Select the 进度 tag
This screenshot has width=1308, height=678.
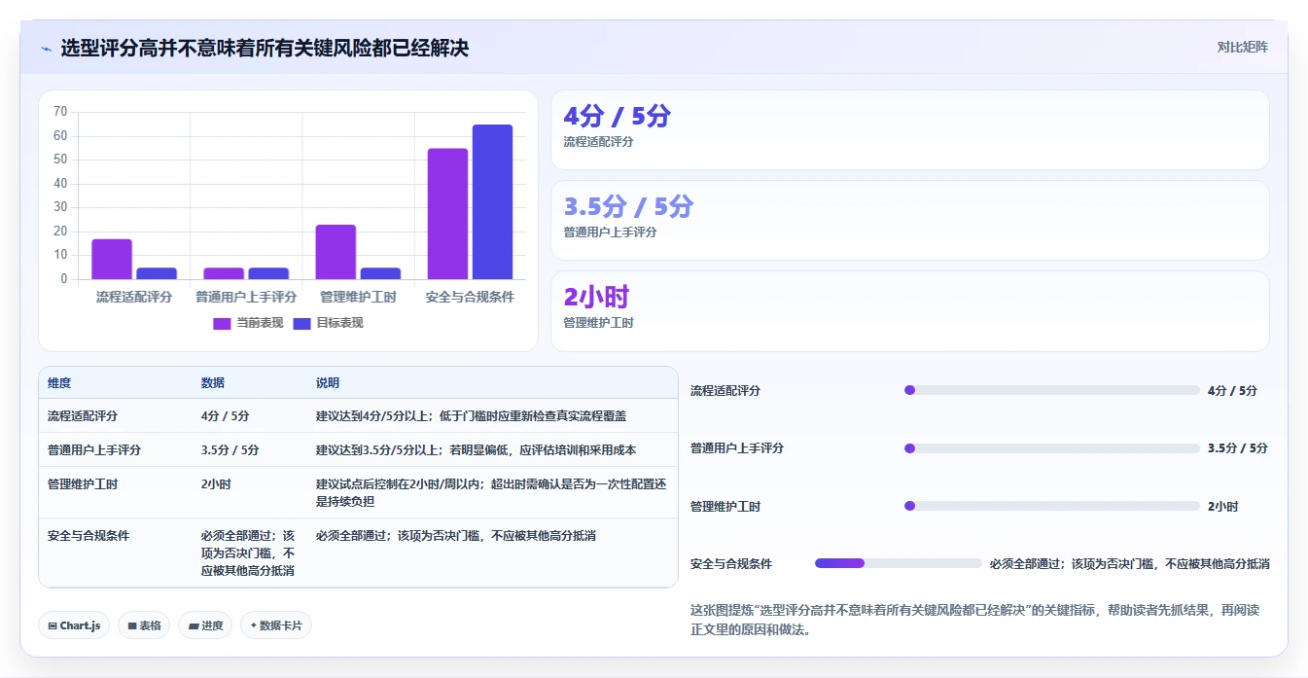[x=205, y=625]
